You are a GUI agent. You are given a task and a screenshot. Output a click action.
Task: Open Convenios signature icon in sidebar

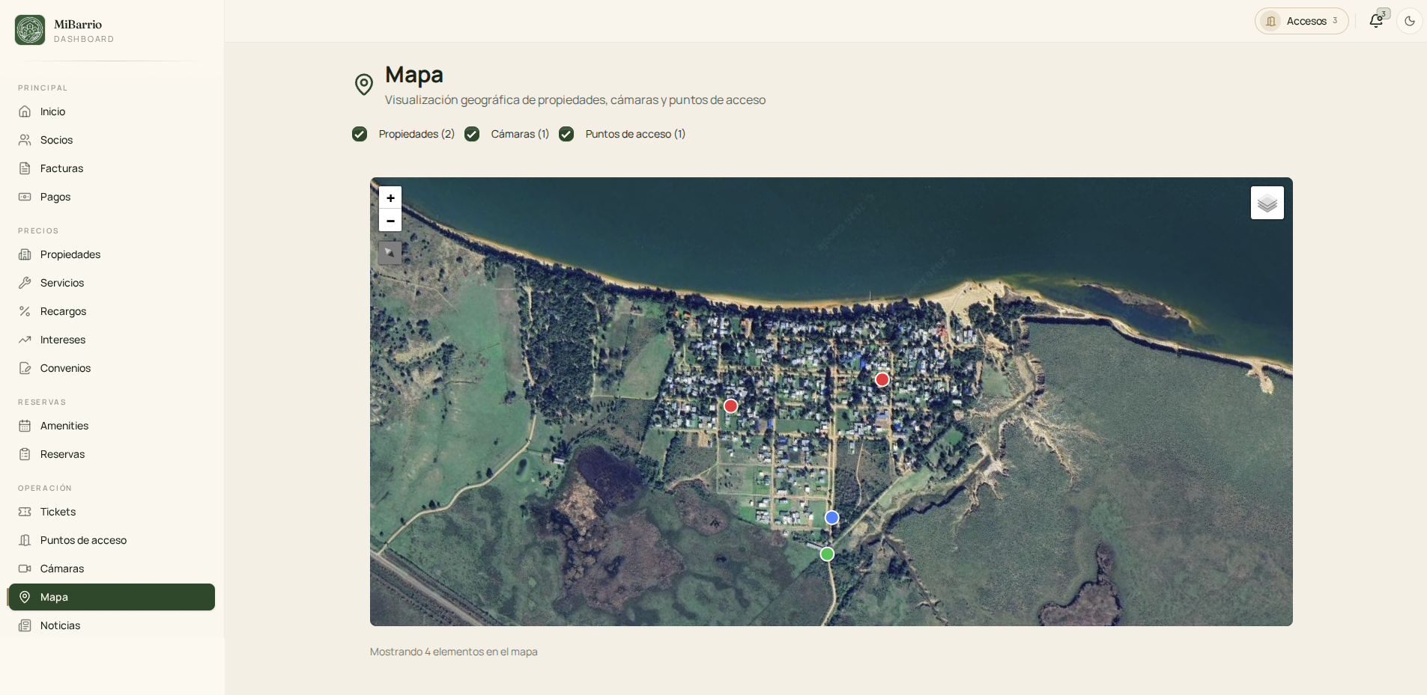(25, 368)
